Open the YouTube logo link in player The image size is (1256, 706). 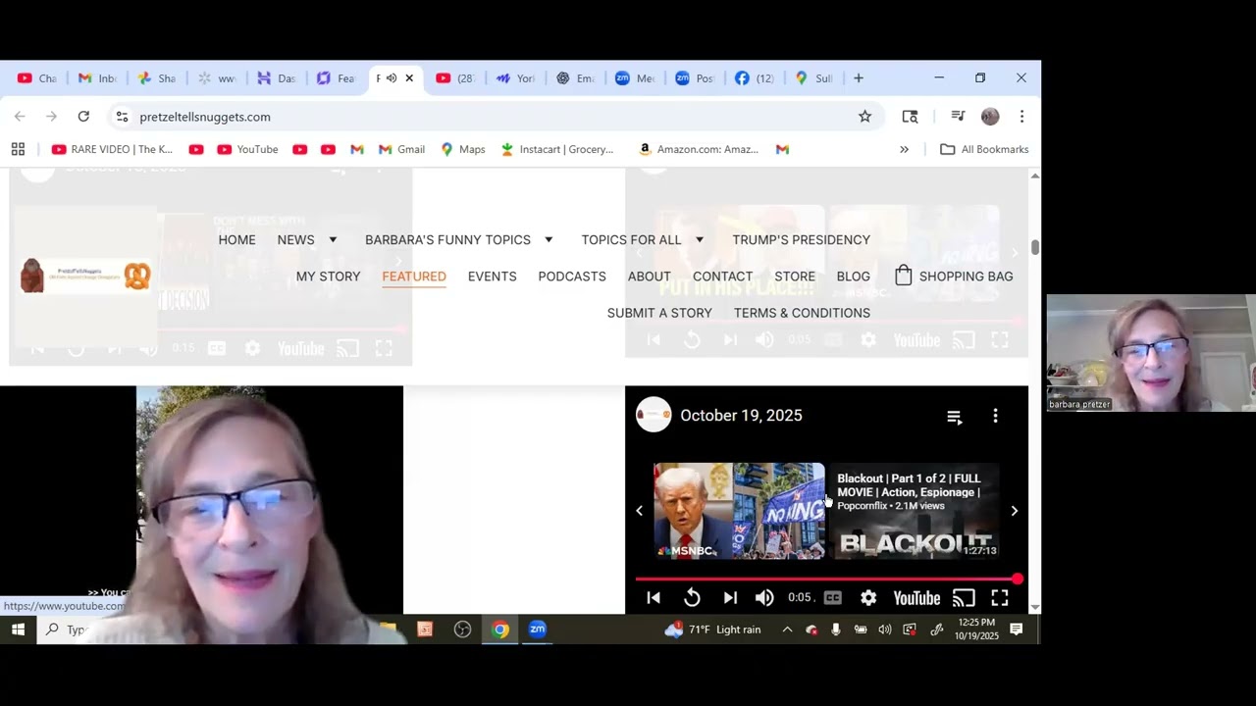coord(916,597)
